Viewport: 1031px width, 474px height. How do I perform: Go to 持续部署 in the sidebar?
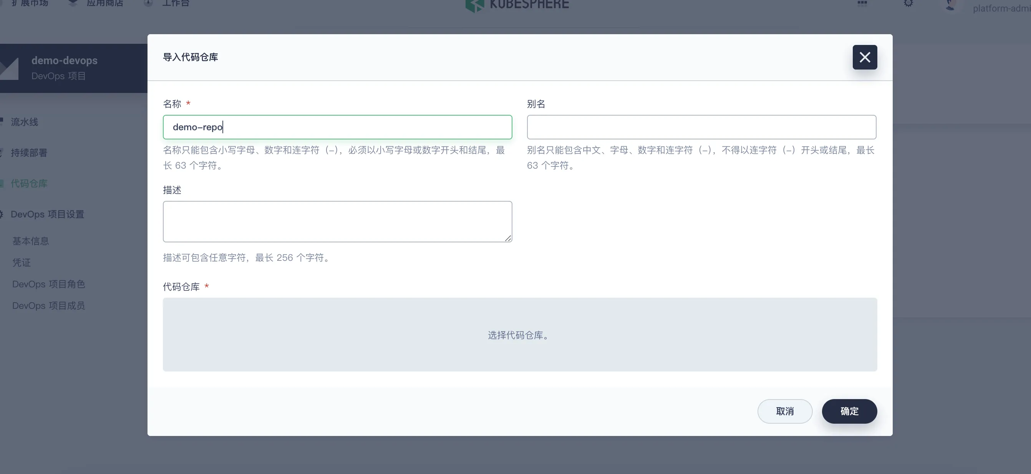29,152
